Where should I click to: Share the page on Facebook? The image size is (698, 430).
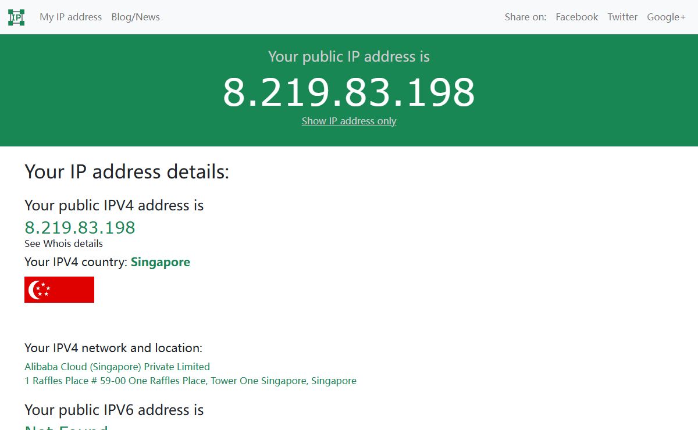pos(576,17)
